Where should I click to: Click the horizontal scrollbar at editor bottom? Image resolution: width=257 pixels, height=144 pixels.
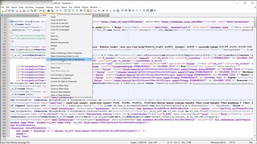pyautogui.click(x=127, y=139)
